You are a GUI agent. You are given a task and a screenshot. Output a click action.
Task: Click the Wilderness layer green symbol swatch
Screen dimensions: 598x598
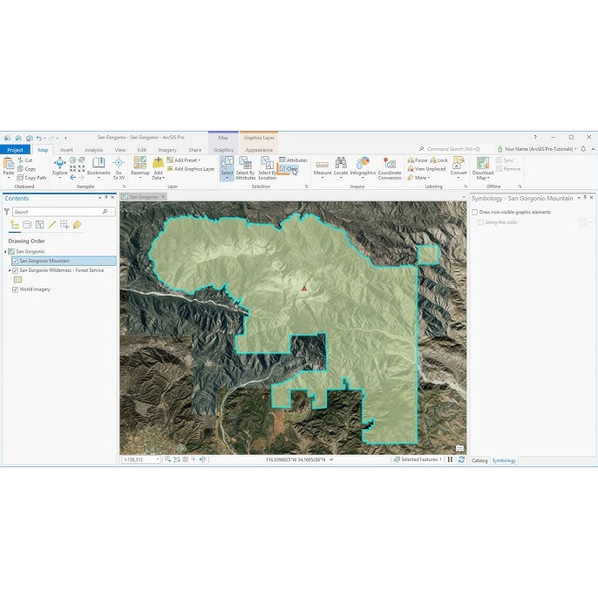point(17,280)
